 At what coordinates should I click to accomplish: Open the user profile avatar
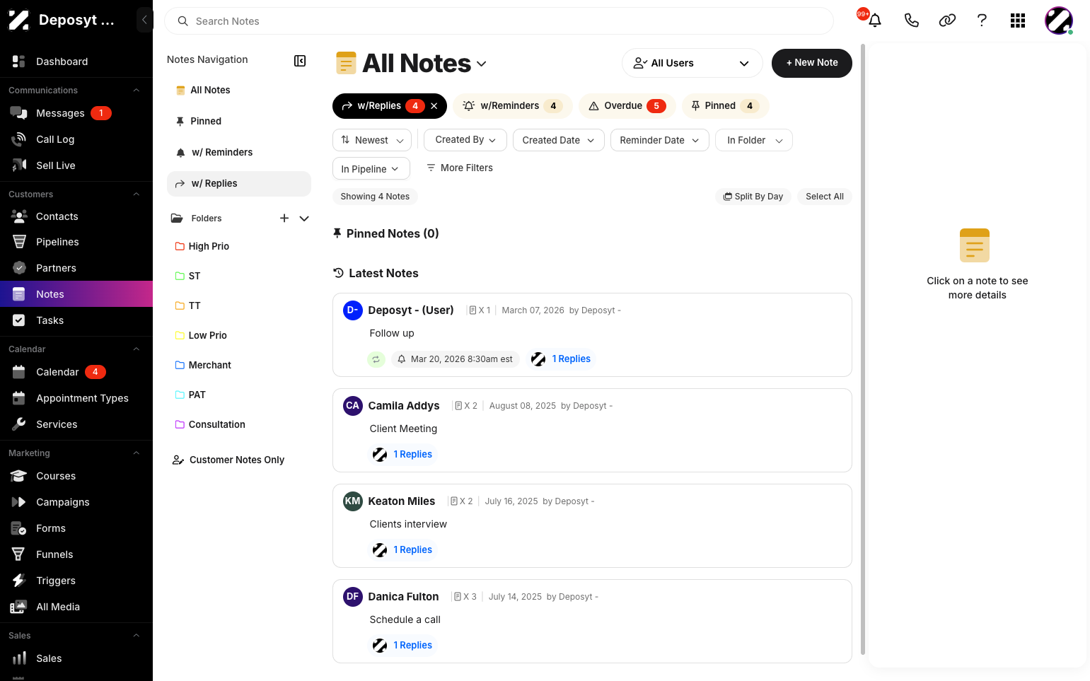1059,21
